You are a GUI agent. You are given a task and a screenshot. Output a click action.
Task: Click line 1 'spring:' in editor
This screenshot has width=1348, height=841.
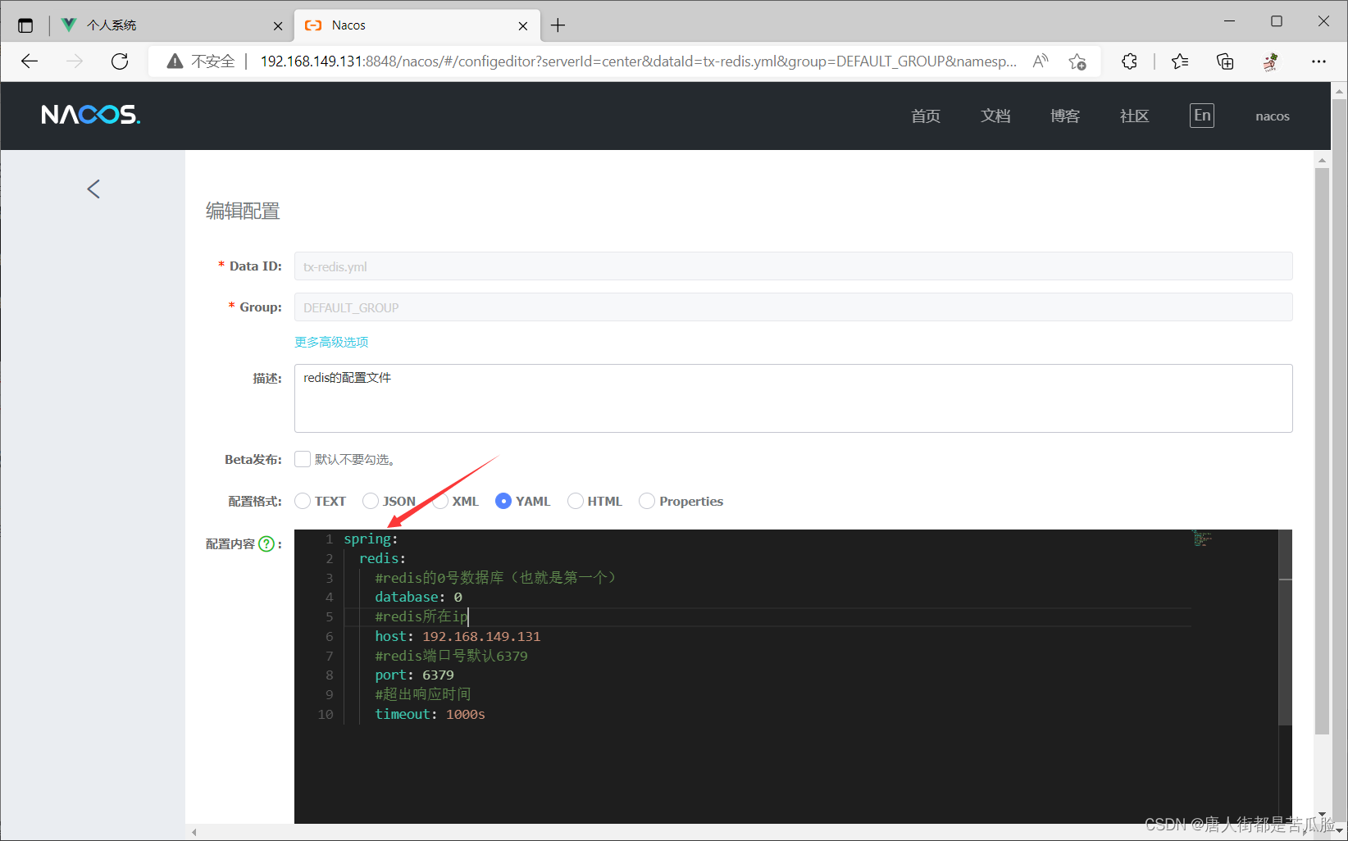[x=371, y=539]
